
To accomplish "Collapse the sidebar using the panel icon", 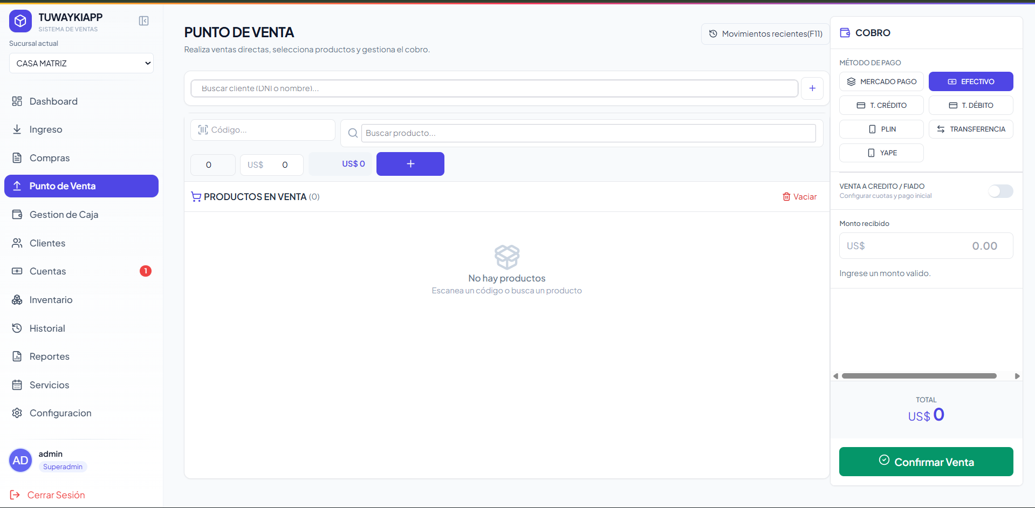I will 143,21.
